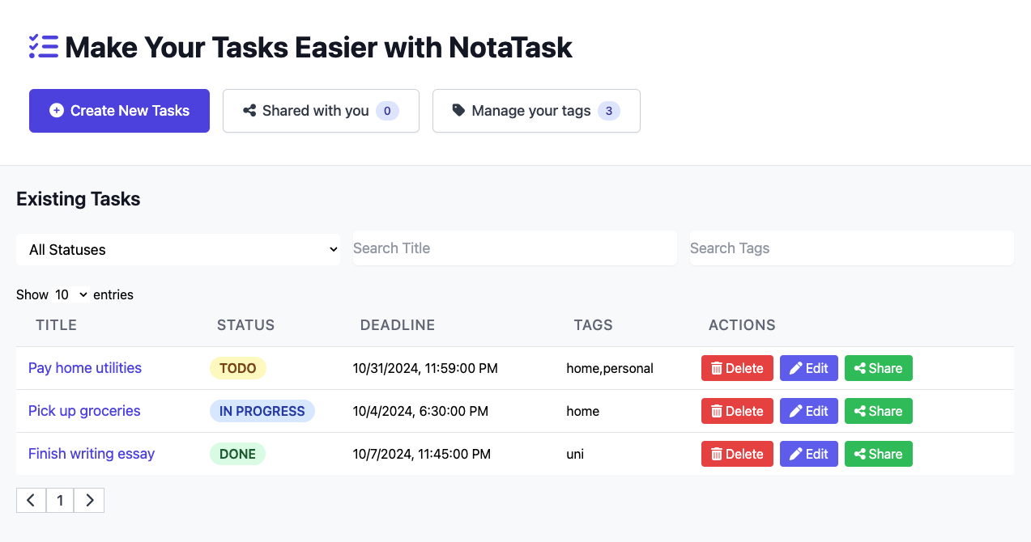Screen dimensions: 1031x542
Task: Click the share icon in Shared with you
Action: (250, 111)
